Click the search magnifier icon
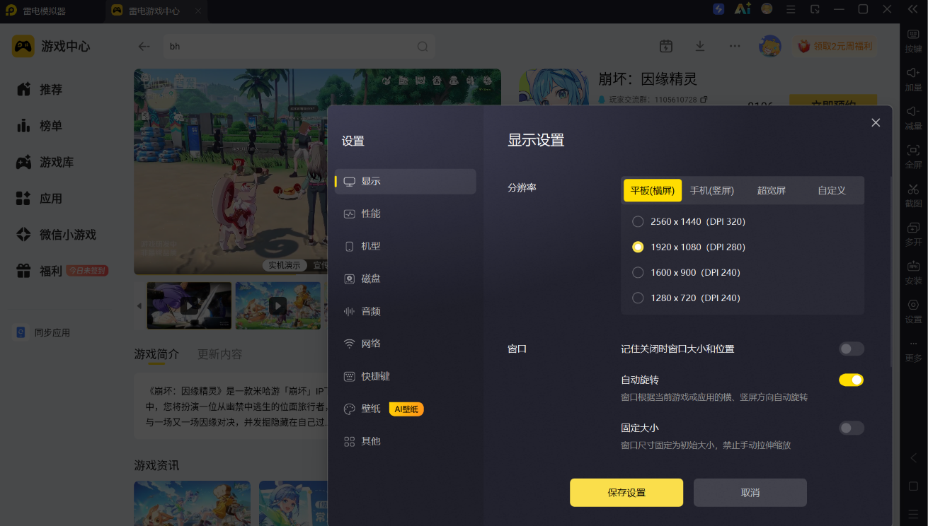Viewport: 928px width, 526px height. [x=423, y=47]
